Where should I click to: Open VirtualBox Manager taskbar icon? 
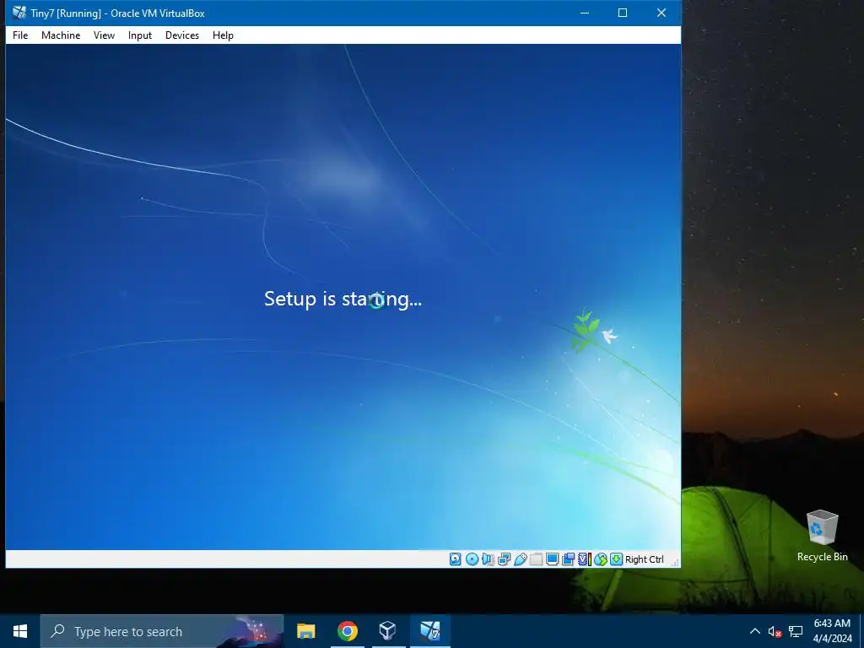(388, 631)
